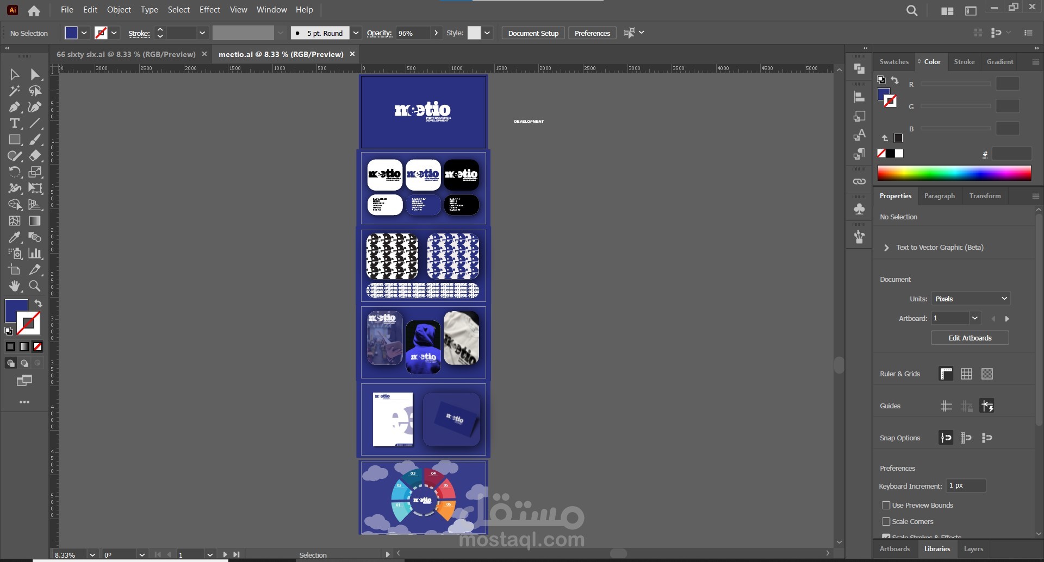Image resolution: width=1044 pixels, height=562 pixels.
Task: Go to next artboard in Properties panel
Action: (1007, 319)
